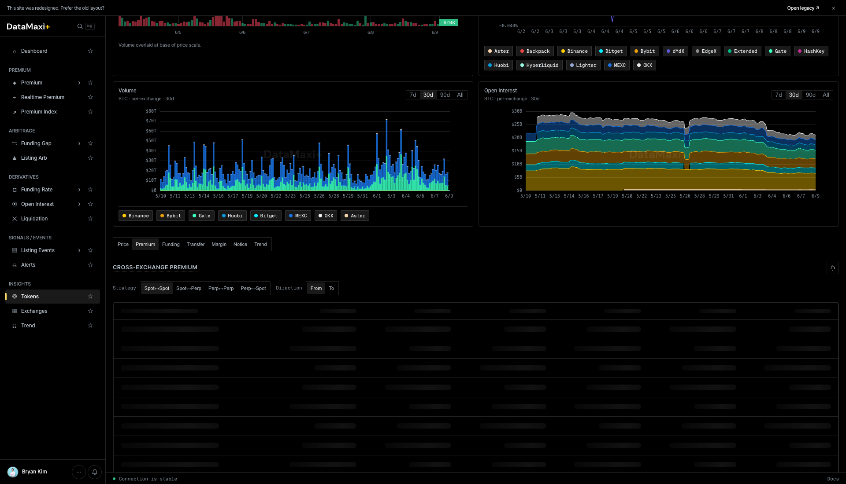Viewport: 846px width, 484px height.
Task: Set Open Interest range to 7d
Action: (779, 95)
